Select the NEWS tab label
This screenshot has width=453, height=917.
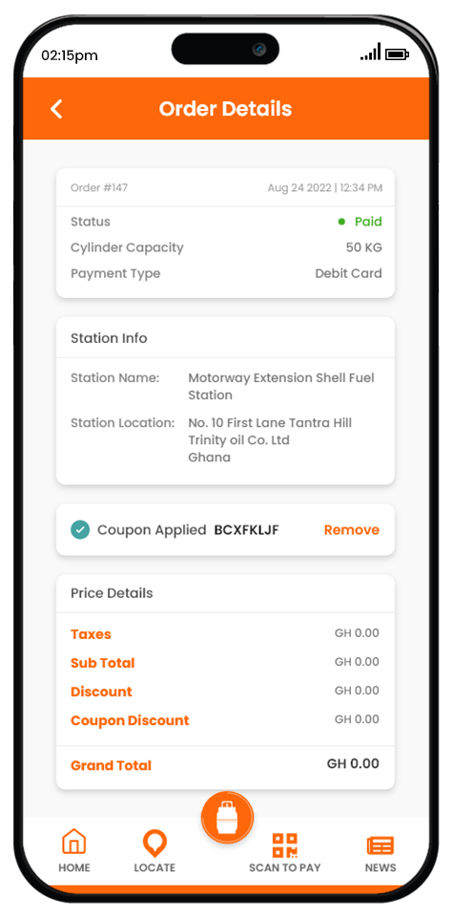pyautogui.click(x=381, y=867)
